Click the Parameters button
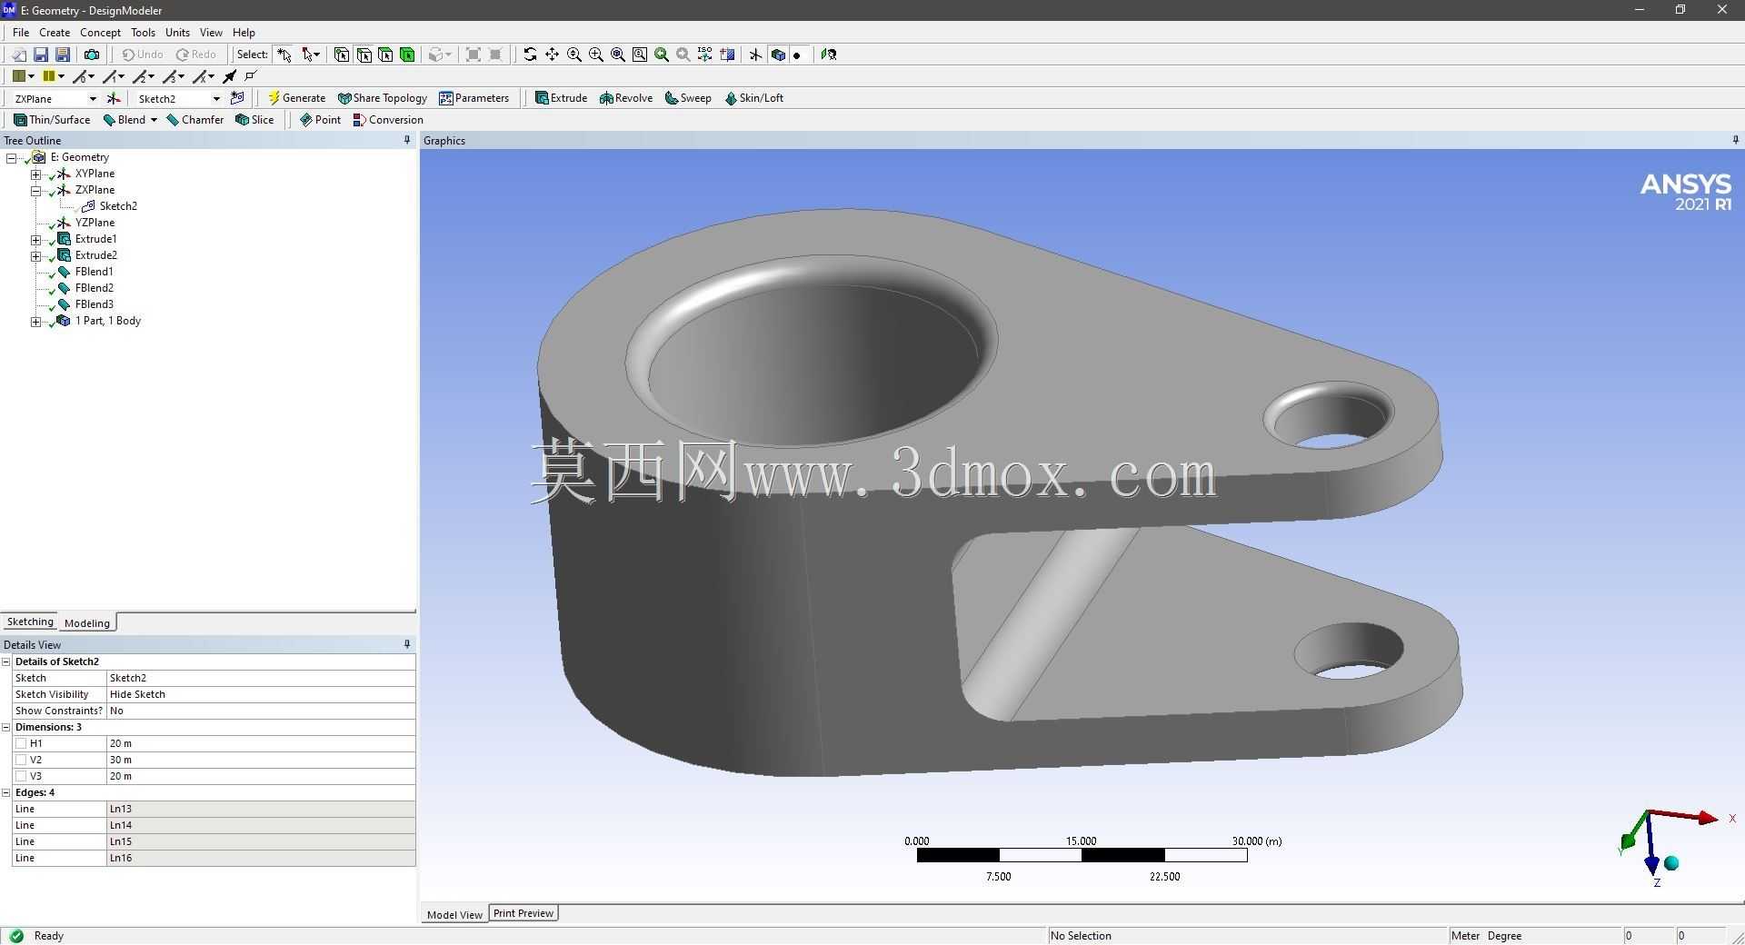The height and width of the screenshot is (945, 1745). pos(474,98)
